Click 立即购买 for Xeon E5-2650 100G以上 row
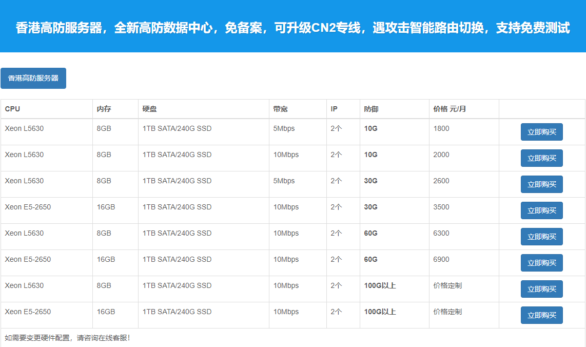This screenshot has width=586, height=347. 541,315
